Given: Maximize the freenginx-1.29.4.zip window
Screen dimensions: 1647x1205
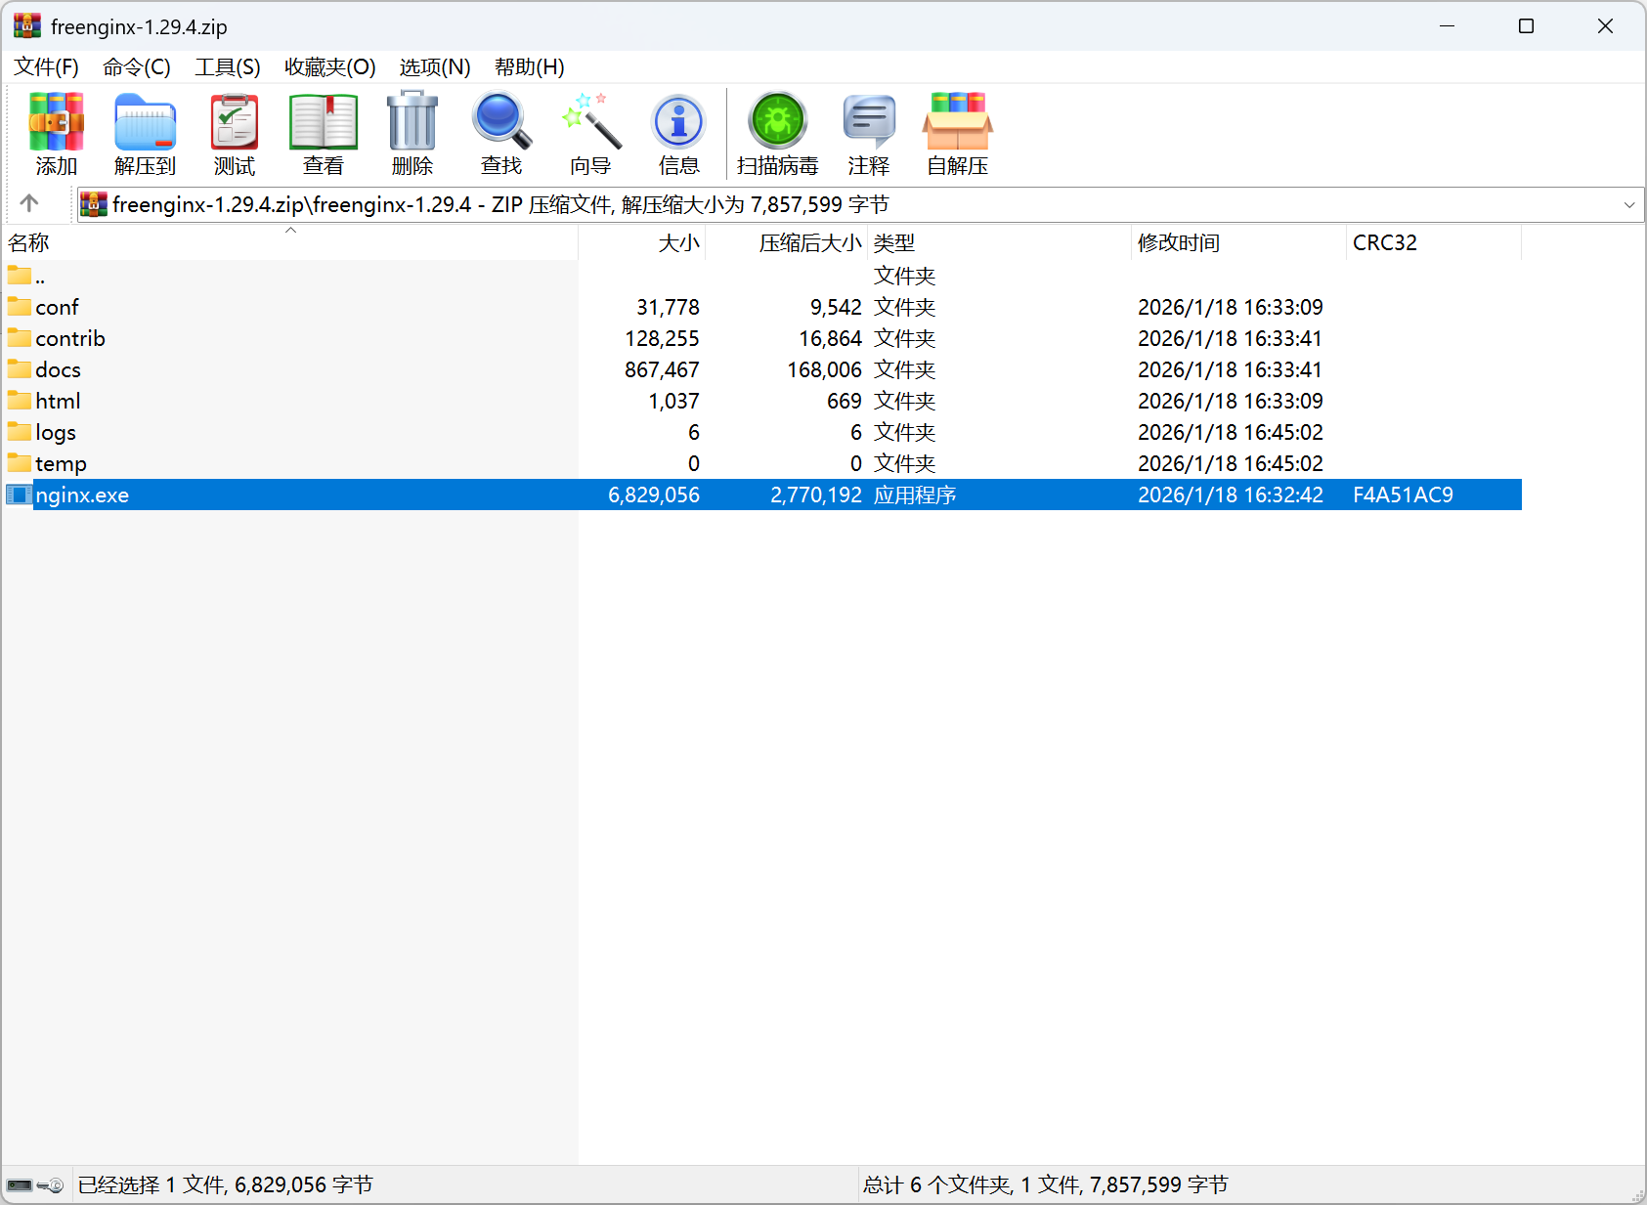Looking at the screenshot, I should click(x=1526, y=26).
